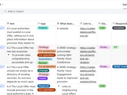This screenshot has width=127, height=95.
Task: Click the Responsible column list icon
Action: (114, 23)
